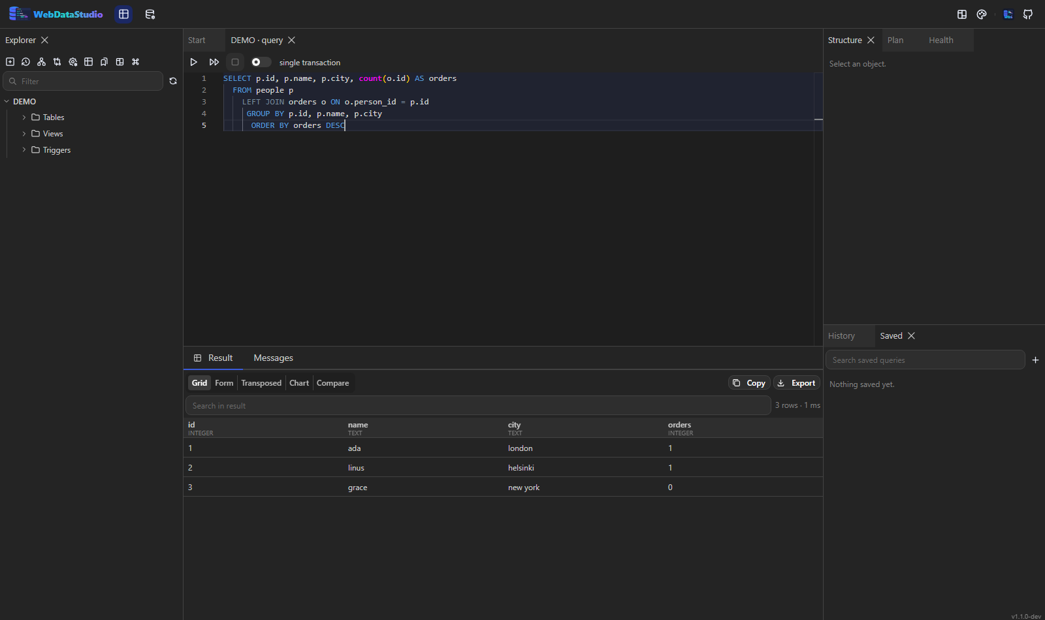This screenshot has height=620, width=1045.
Task: Open the History tab
Action: click(x=841, y=335)
